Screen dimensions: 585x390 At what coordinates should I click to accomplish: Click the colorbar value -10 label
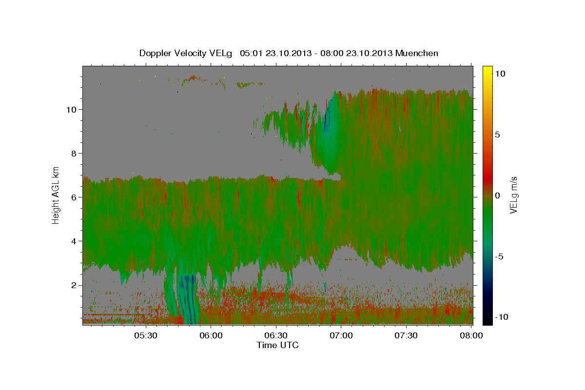(x=502, y=317)
